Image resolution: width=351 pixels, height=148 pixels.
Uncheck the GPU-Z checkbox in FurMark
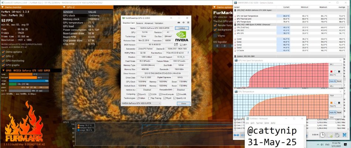(3, 56)
